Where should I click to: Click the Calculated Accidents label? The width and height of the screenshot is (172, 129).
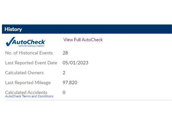26,92
